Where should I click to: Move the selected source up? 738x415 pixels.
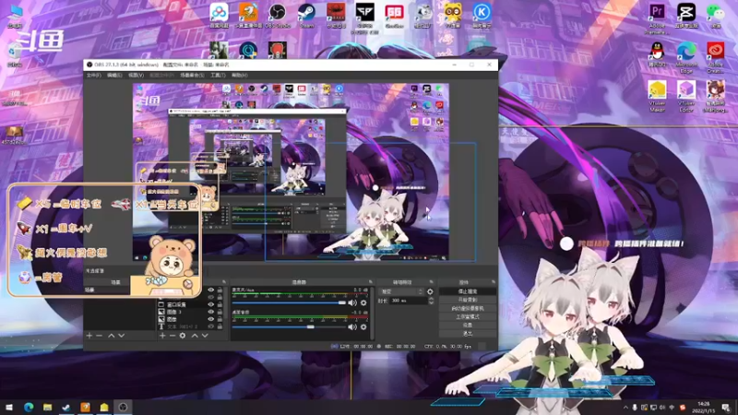coord(195,336)
